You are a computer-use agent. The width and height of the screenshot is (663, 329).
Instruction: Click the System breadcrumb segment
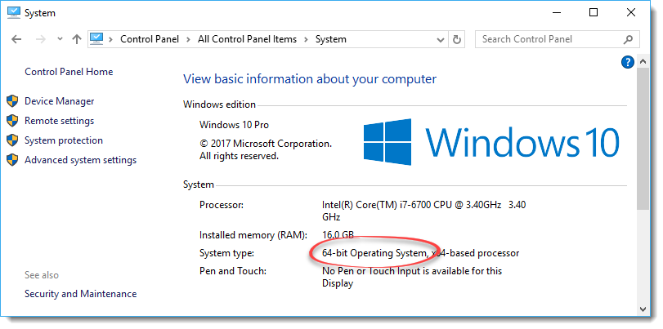pyautogui.click(x=330, y=39)
